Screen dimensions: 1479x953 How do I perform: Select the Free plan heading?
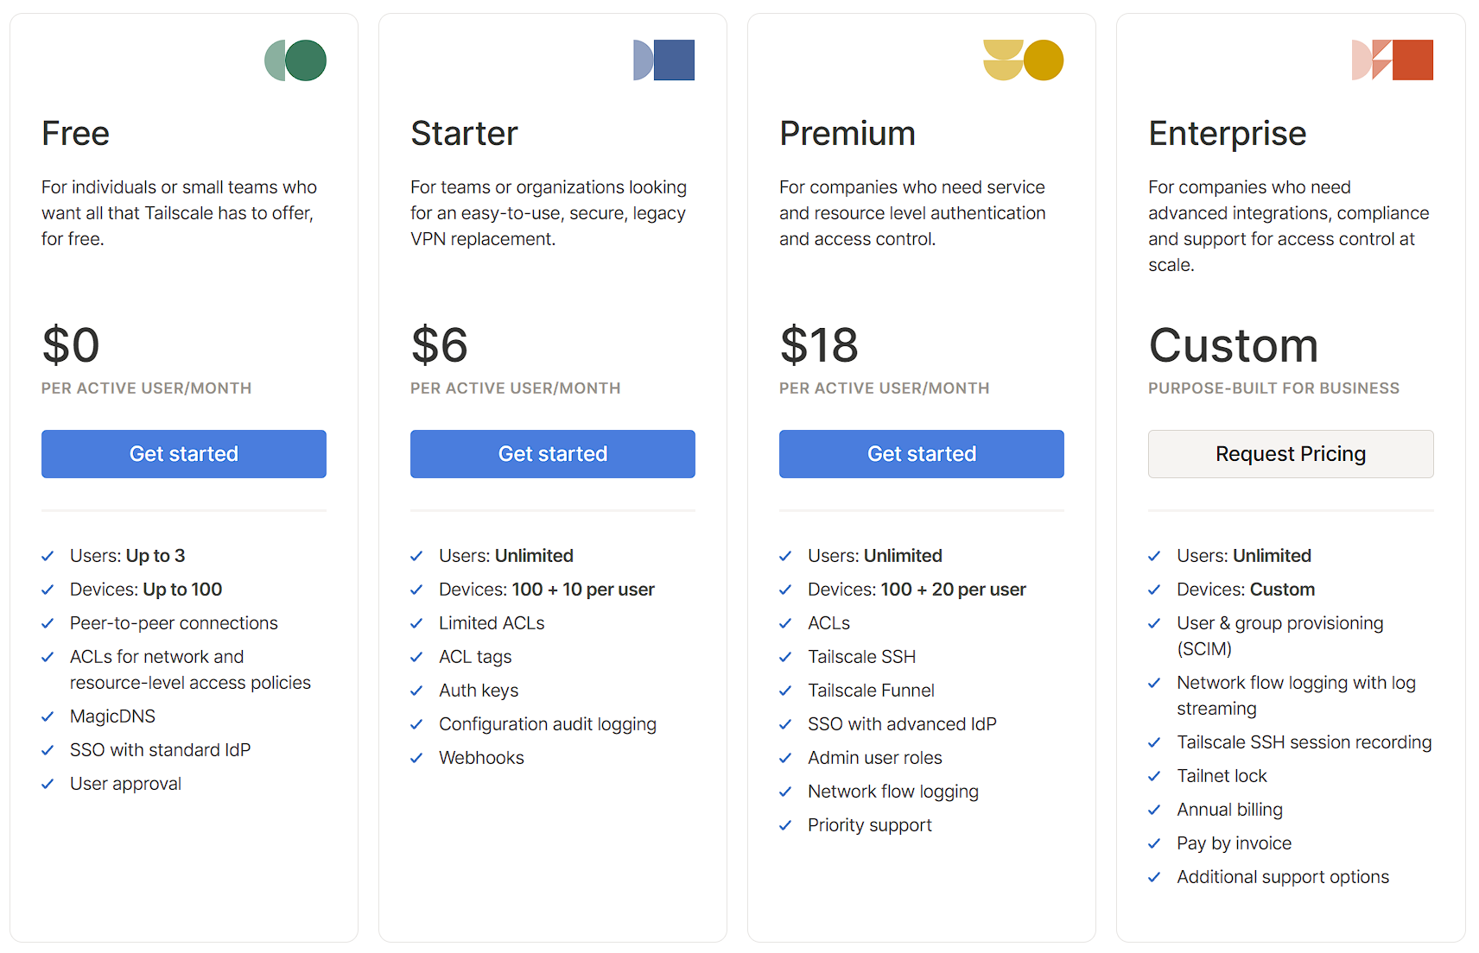click(75, 134)
